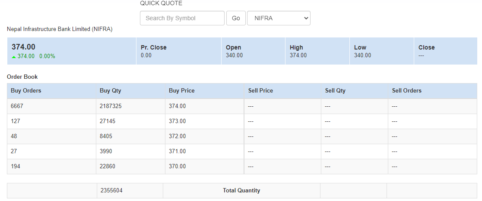Click the green up-arrow price change icon

[x=14, y=56]
